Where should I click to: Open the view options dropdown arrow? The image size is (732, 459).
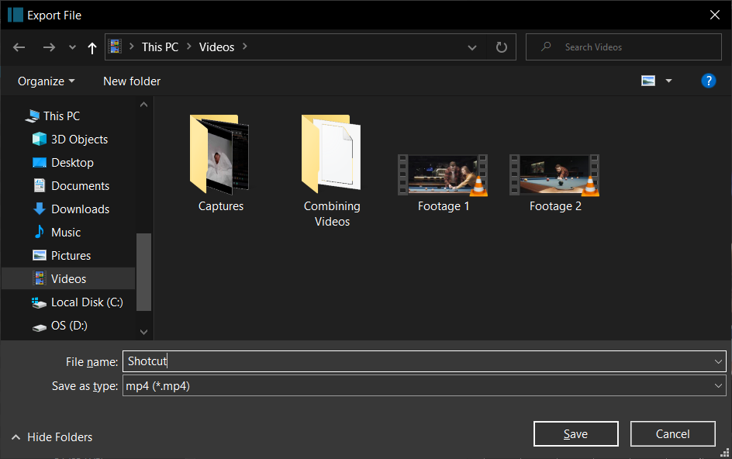coord(668,81)
